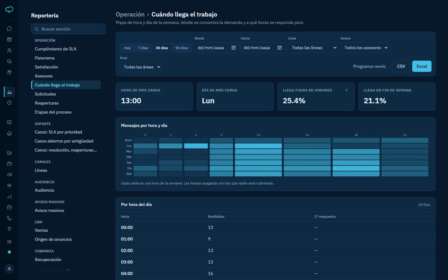Click the plug integrations sidebar icon
This screenshot has width=448, height=280.
9,229
